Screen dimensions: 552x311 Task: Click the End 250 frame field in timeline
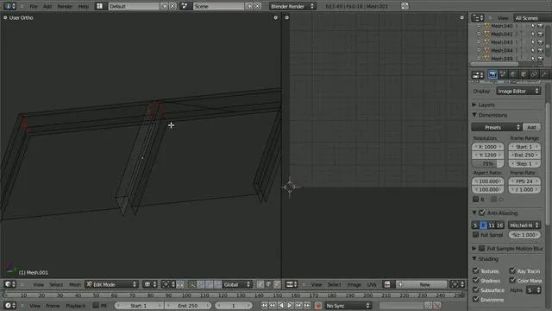pos(188,305)
